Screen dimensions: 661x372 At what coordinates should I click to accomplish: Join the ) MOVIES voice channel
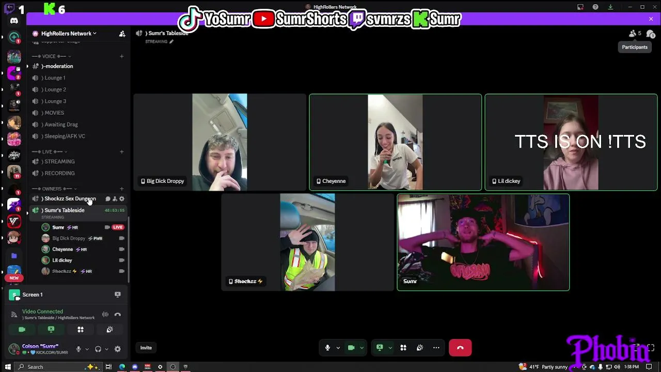click(x=77, y=113)
